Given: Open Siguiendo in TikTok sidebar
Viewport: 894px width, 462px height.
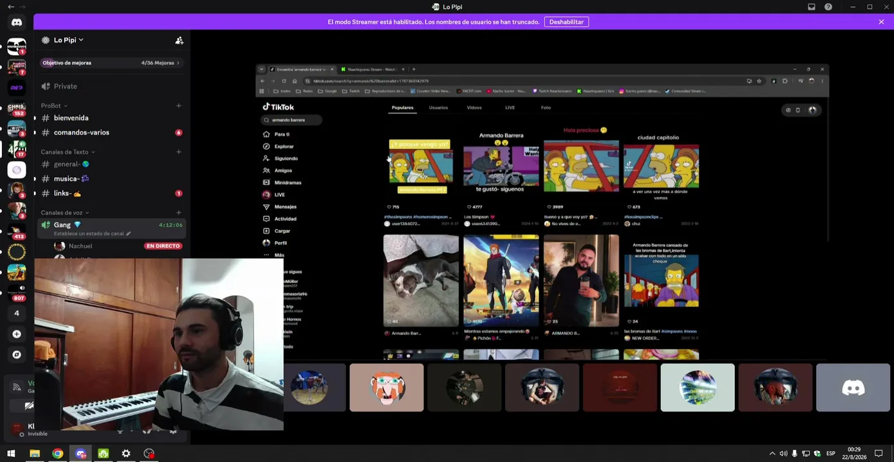Looking at the screenshot, I should click(x=280, y=158).
